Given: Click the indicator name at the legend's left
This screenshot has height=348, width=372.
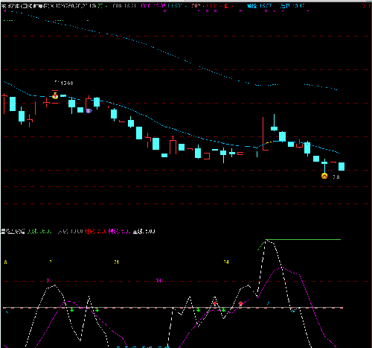Looking at the screenshot, I should click(13, 232).
